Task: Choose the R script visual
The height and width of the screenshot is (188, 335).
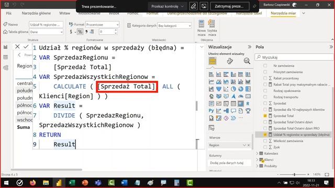Action: [248, 103]
